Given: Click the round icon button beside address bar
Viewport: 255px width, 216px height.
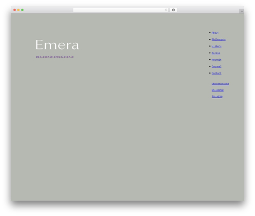Looking at the screenshot, I should pyautogui.click(x=173, y=10).
